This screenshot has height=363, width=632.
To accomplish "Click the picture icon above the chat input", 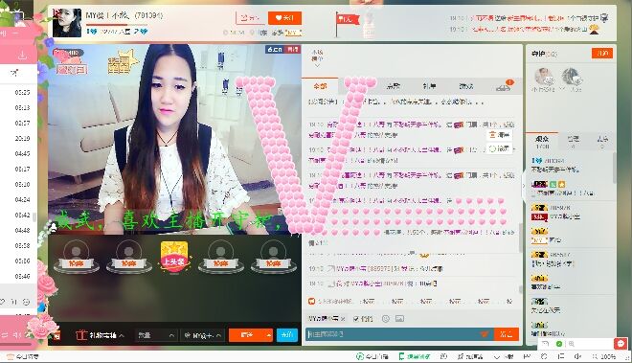I will 399,319.
